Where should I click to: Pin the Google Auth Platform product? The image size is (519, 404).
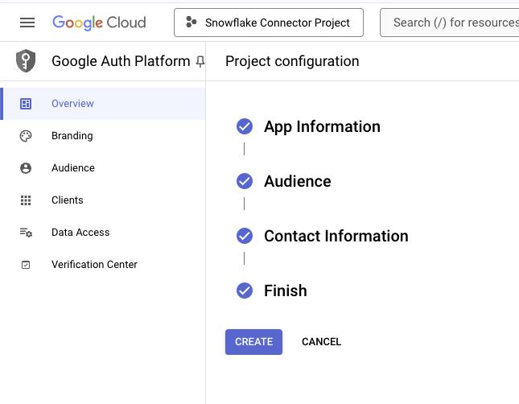200,62
